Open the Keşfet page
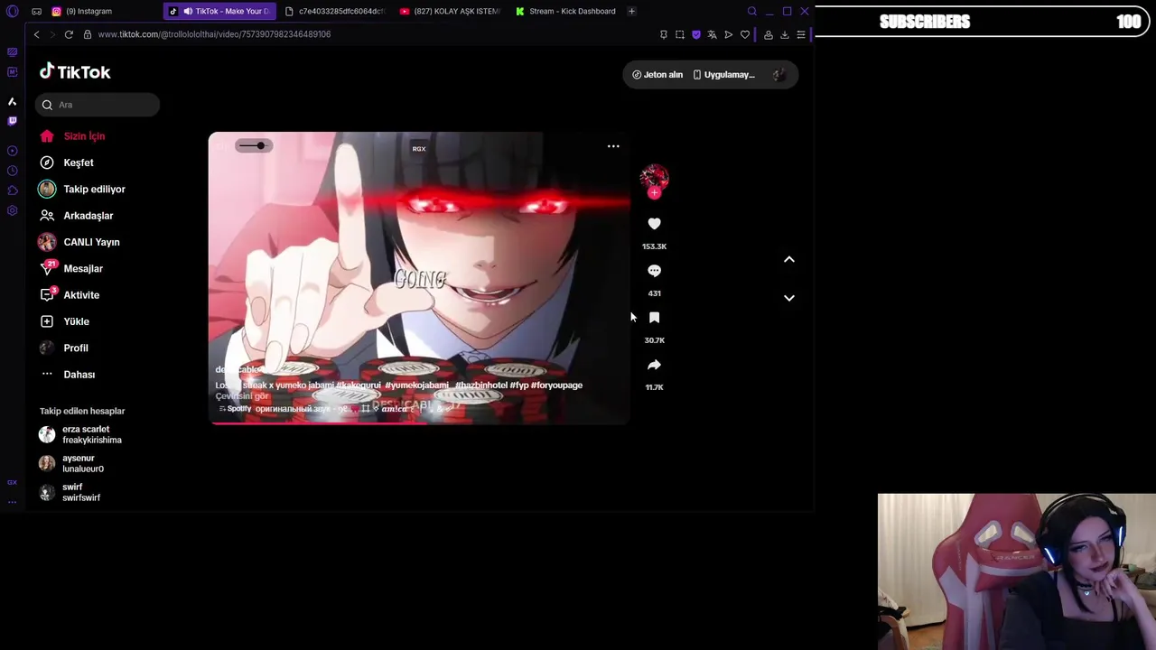 point(67,162)
